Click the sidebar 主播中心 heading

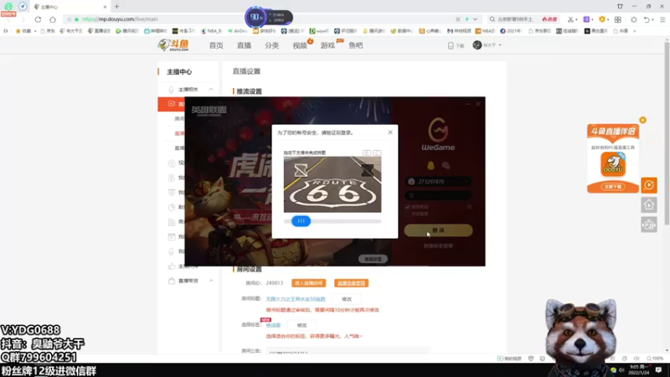[179, 72]
